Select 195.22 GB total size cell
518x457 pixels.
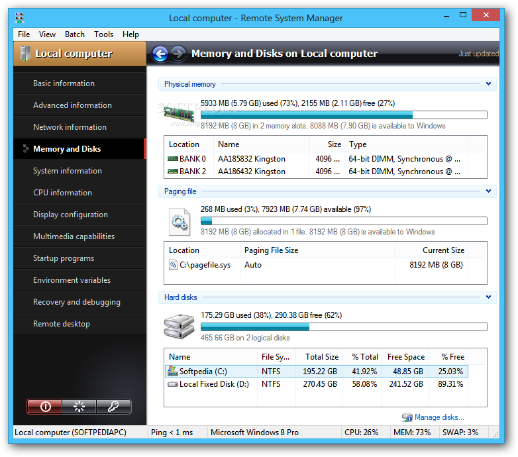(x=320, y=372)
